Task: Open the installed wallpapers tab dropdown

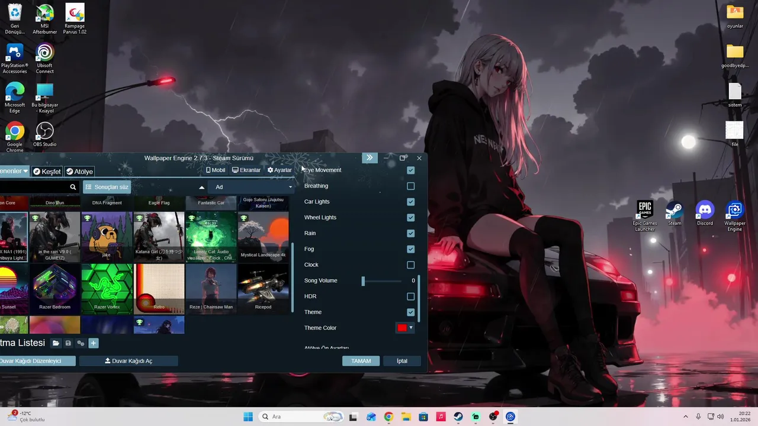Action: tap(15, 171)
